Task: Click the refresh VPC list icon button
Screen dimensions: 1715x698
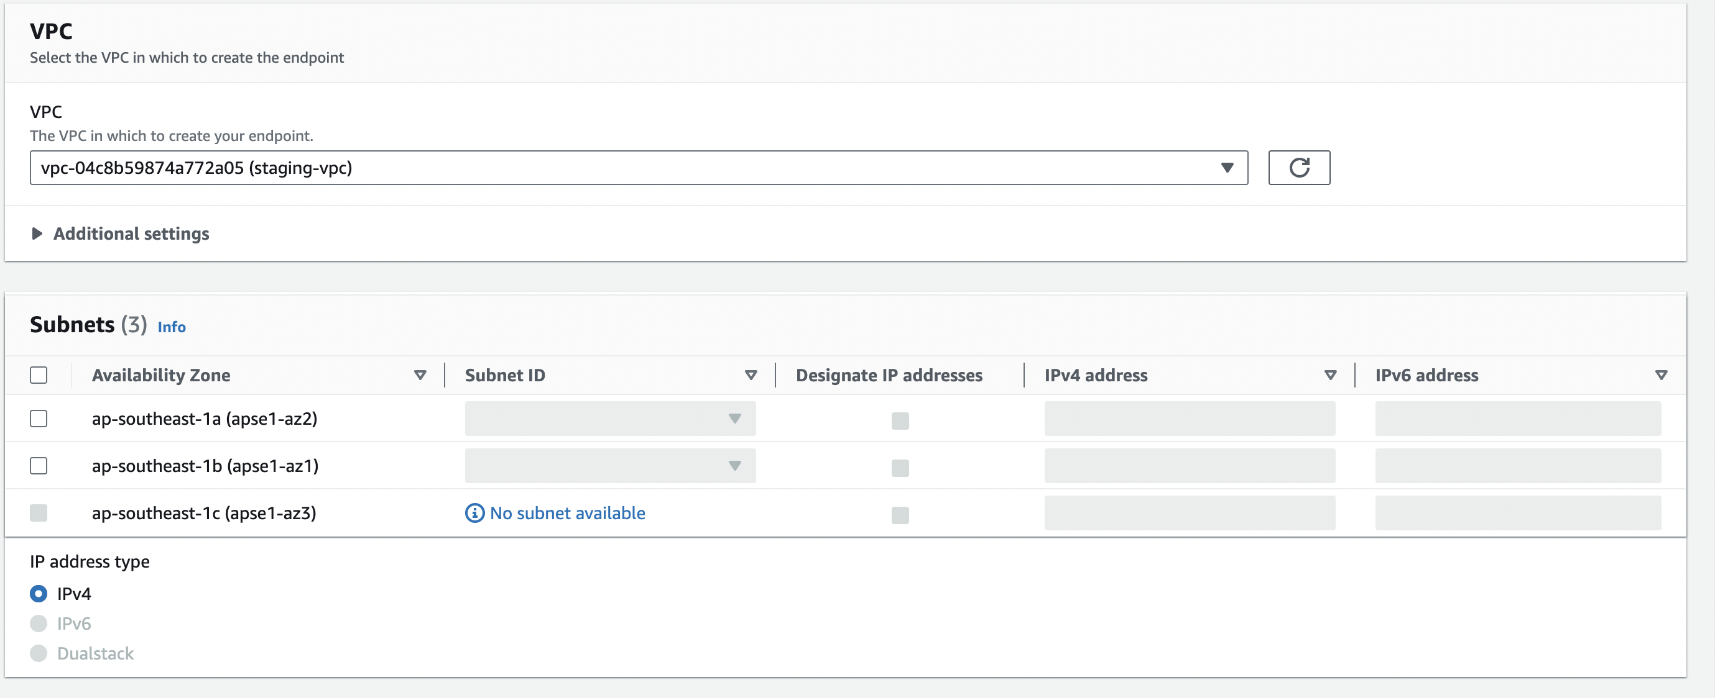Action: click(1298, 168)
